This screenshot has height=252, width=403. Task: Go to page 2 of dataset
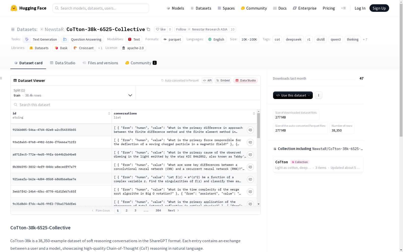click(x=126, y=210)
